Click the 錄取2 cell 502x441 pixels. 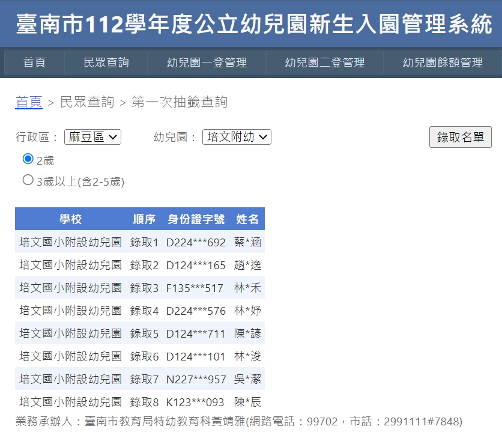tap(144, 265)
